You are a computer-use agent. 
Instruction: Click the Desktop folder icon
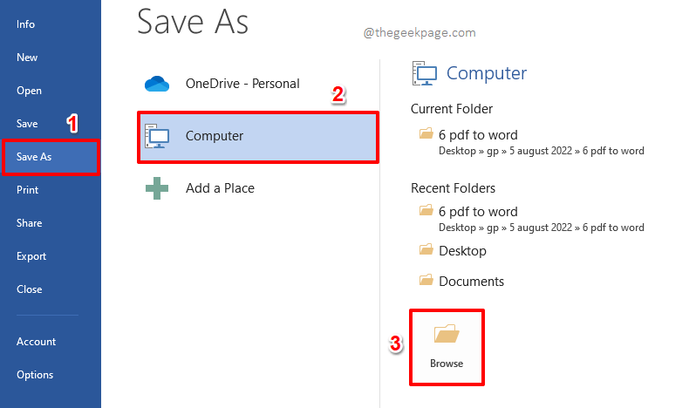coord(426,249)
